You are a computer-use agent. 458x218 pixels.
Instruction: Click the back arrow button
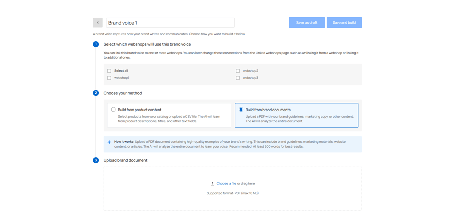click(x=98, y=23)
